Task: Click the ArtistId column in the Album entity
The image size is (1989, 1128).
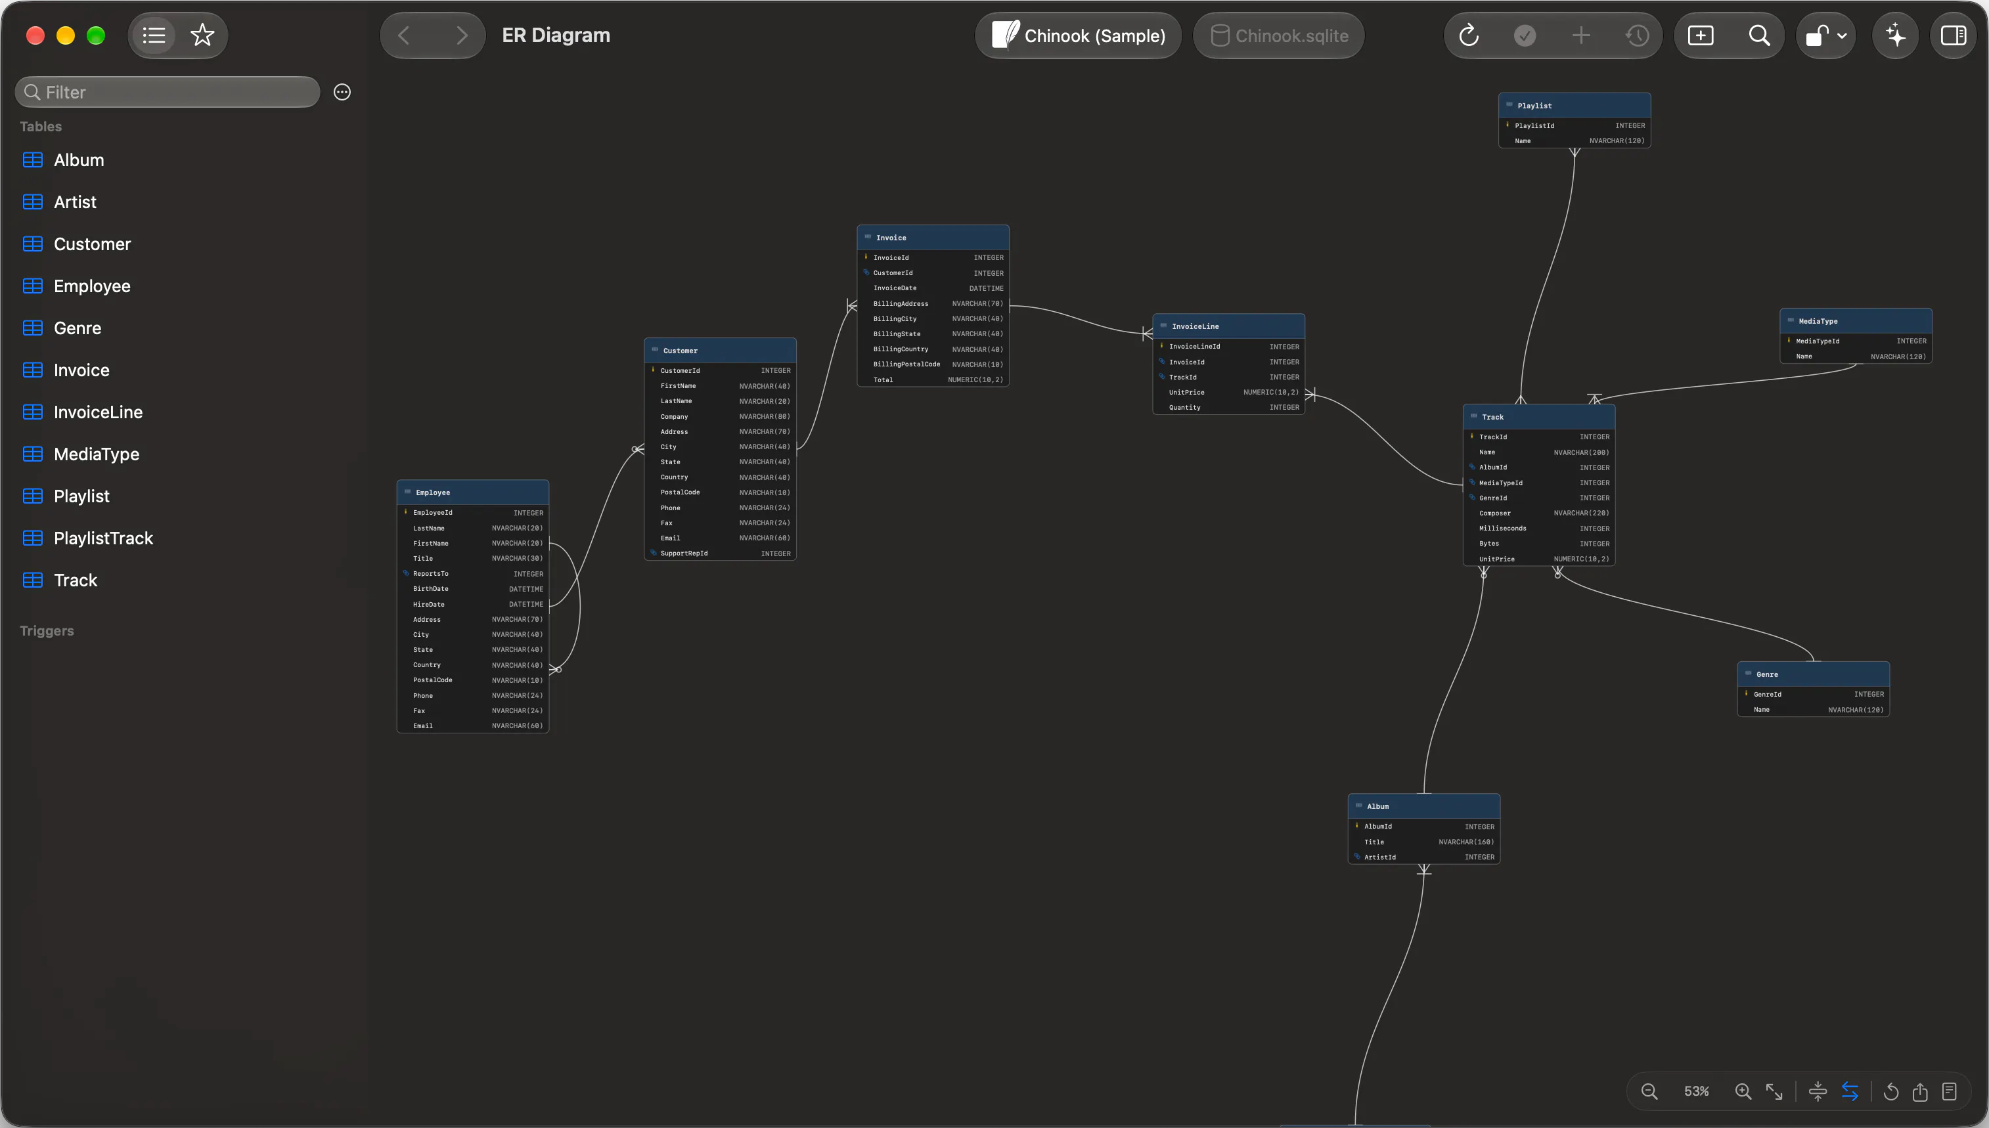Action: (1423, 857)
